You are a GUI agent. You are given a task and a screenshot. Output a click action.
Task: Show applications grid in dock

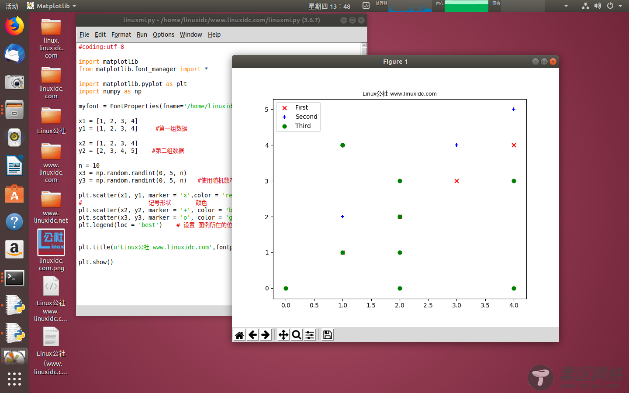14,379
